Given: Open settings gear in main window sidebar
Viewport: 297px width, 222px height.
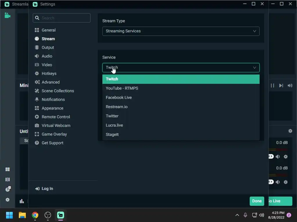Looking at the screenshot, I should coord(8,200).
